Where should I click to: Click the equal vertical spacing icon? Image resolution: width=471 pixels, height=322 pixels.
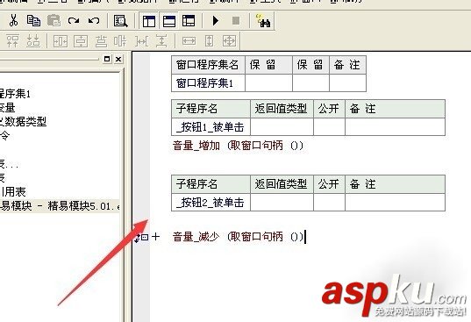[x=161, y=41]
